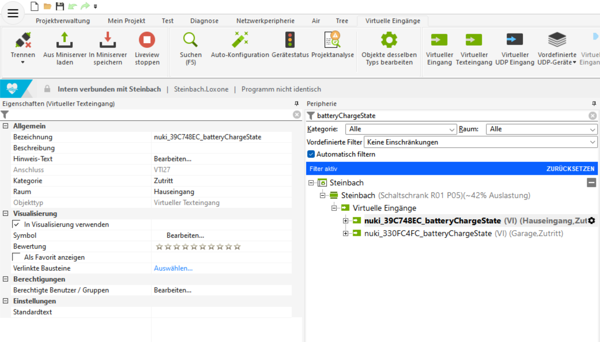
Task: Open Suchen (F5) search tool
Action: click(190, 40)
